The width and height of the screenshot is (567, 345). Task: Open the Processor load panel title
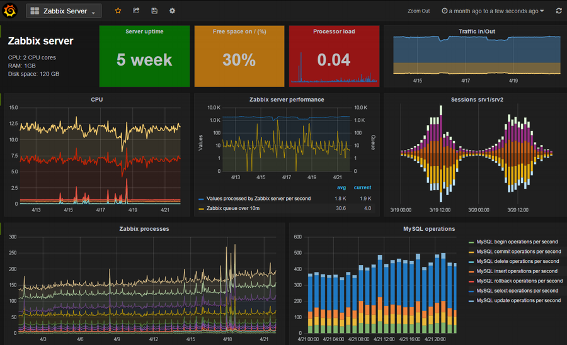[x=334, y=32]
